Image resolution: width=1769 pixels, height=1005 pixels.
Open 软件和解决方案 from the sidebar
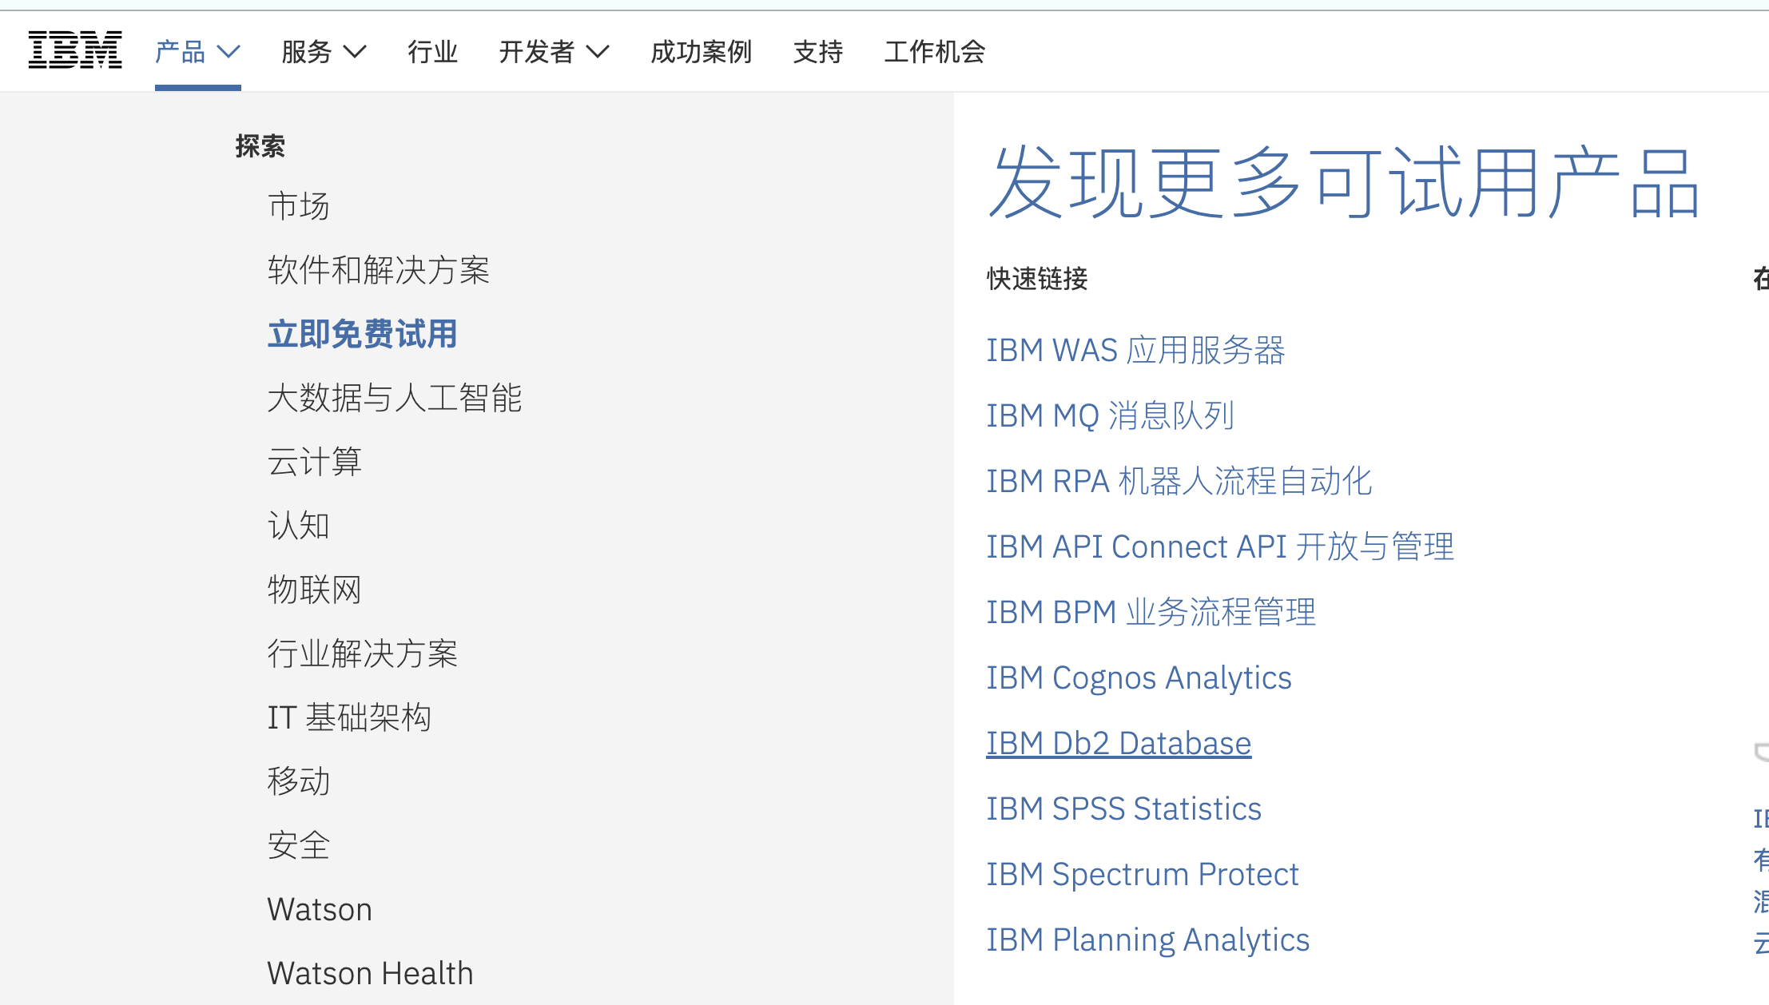378,270
